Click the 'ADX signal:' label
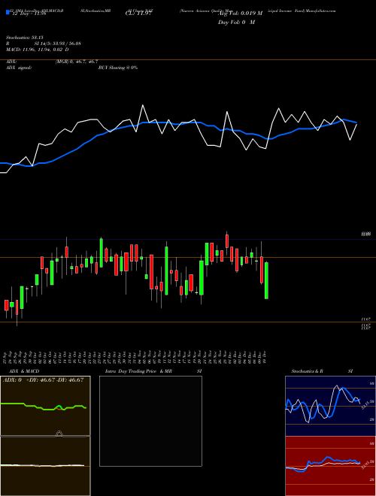 pos(19,68)
